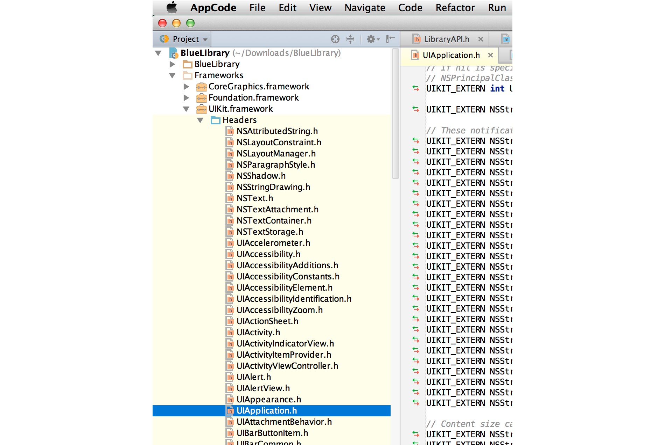The height and width of the screenshot is (445, 665).
Task: Expand the BlueLibrary folder
Action: pos(172,64)
